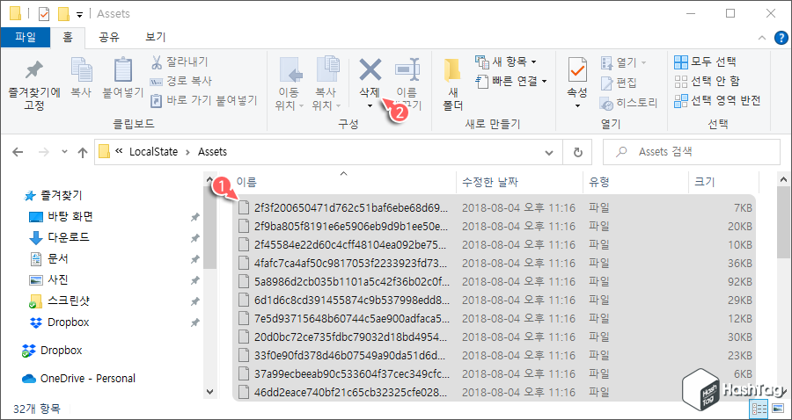Image resolution: width=792 pixels, height=420 pixels.
Task: Switch to the 홈 home tab
Action: click(68, 37)
